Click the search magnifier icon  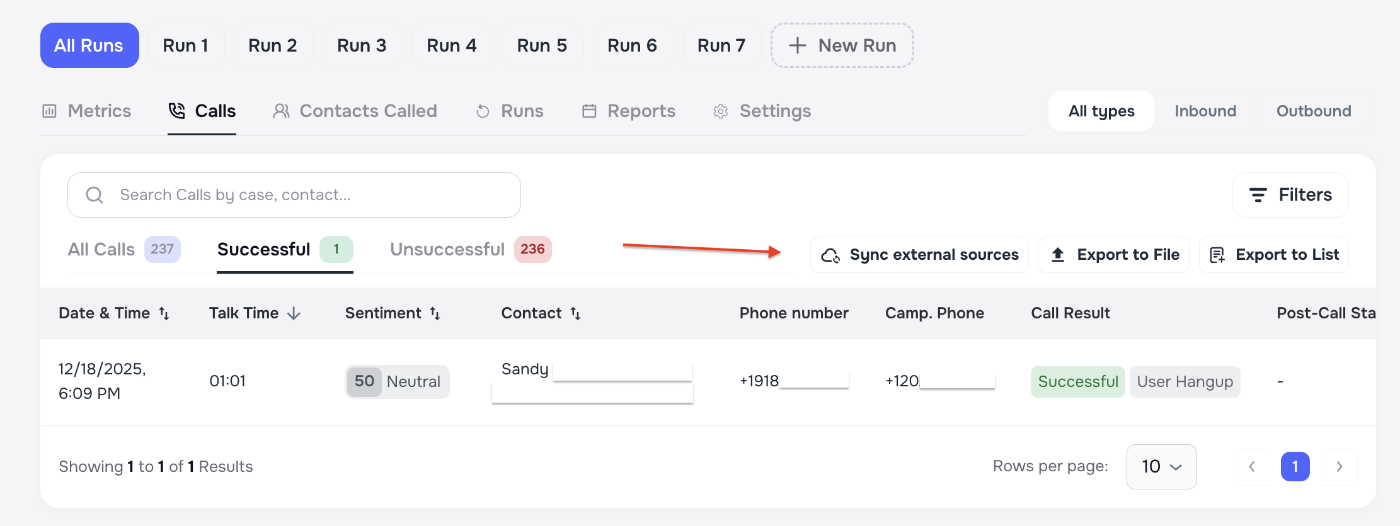[x=95, y=194]
